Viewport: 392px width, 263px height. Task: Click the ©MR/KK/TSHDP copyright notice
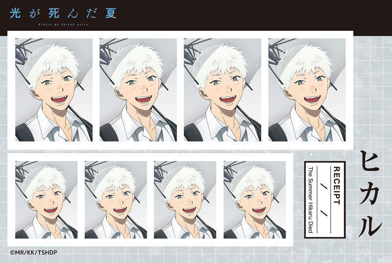pos(30,253)
